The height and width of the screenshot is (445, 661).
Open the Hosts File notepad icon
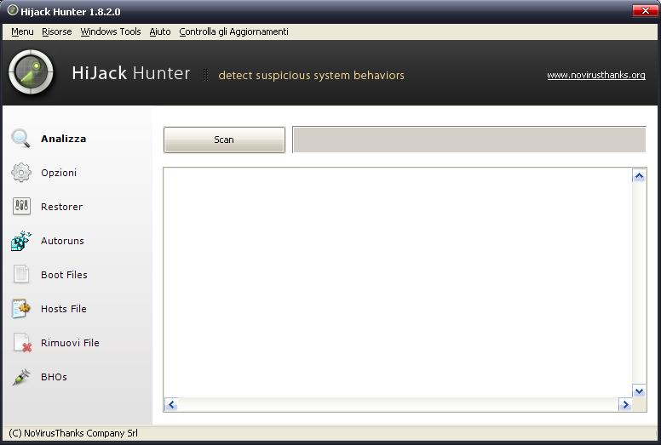[21, 309]
